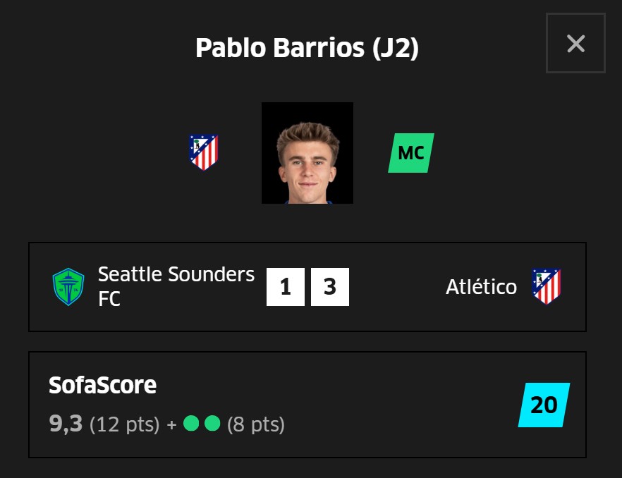Screen dimensions: 622x478
Task: Toggle the Seattle Sounders score box
Action: click(x=286, y=286)
